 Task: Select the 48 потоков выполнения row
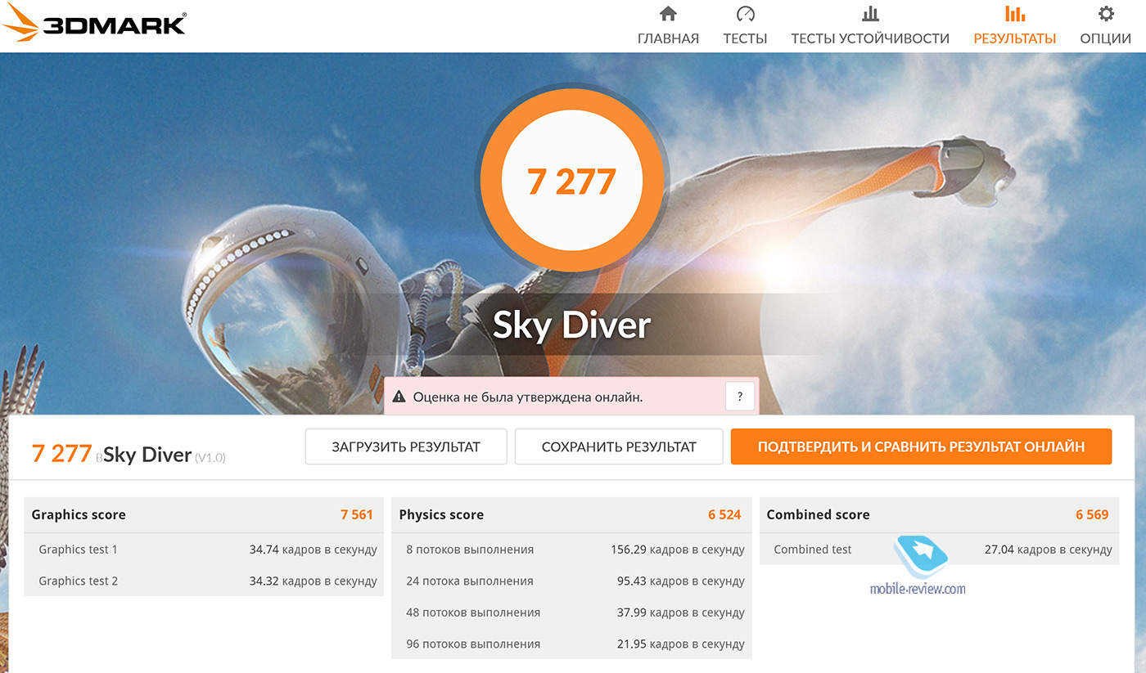[571, 612]
